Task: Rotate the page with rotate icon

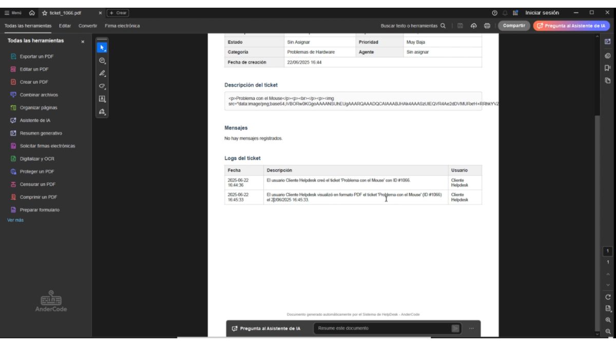Action: pos(608,296)
